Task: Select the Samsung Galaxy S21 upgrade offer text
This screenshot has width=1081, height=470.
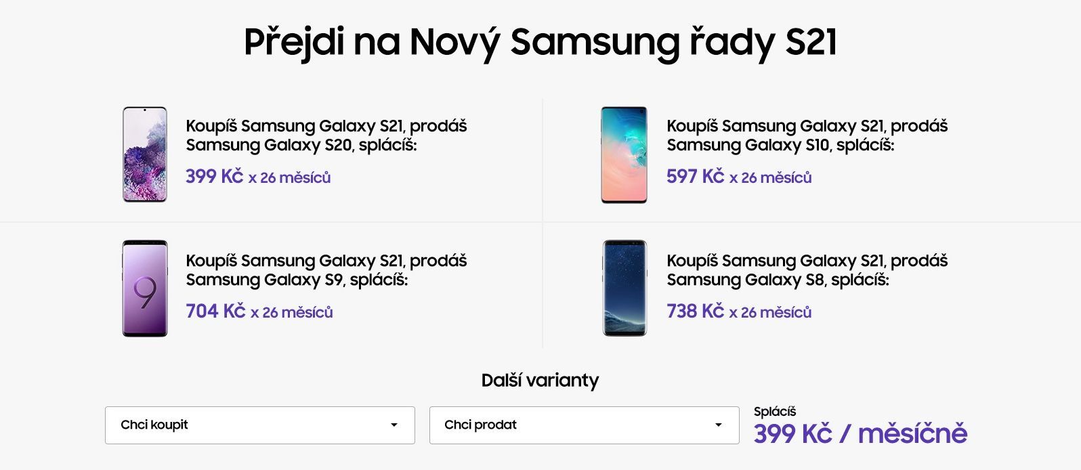Action: pyautogui.click(x=326, y=135)
